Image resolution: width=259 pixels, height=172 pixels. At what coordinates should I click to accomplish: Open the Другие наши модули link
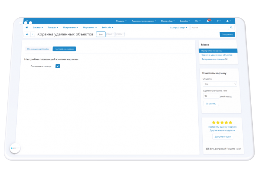222,130
